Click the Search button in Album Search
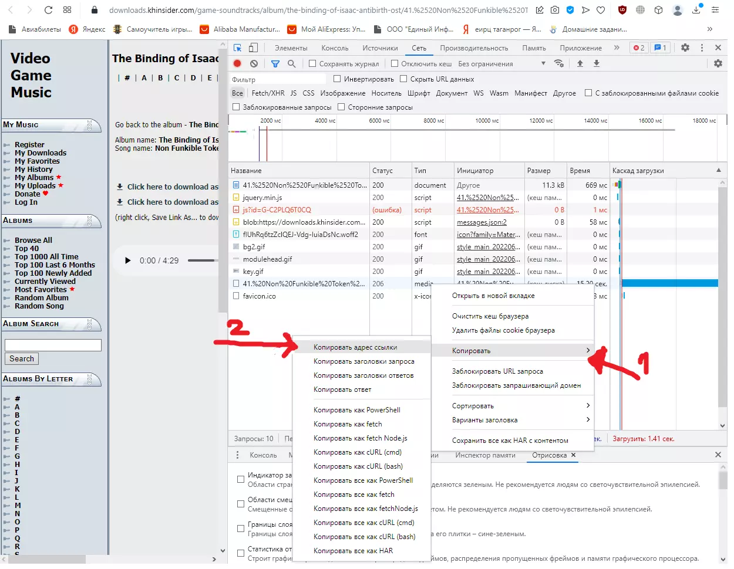734x569 pixels. pos(22,358)
